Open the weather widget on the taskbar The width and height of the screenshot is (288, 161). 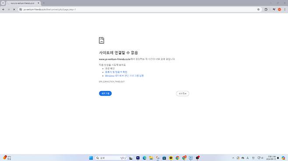[7, 158]
